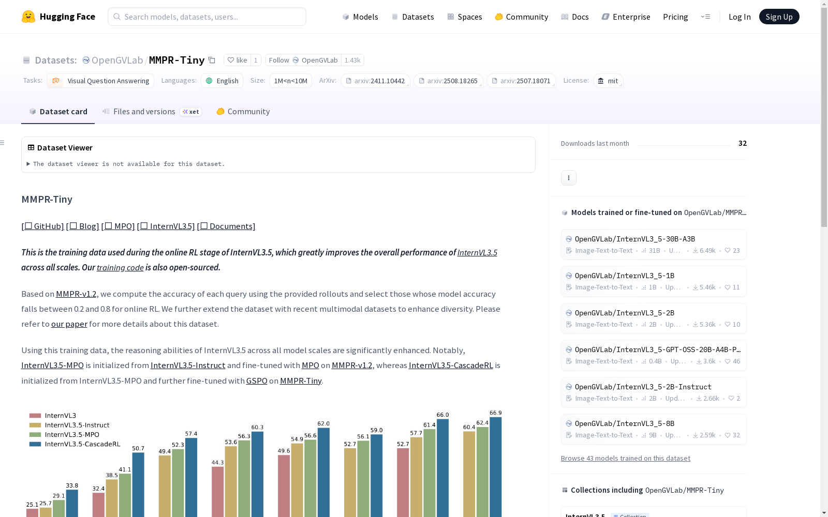Open the arxiv:2507.18071 paper tag
828x517 pixels.
[521, 81]
